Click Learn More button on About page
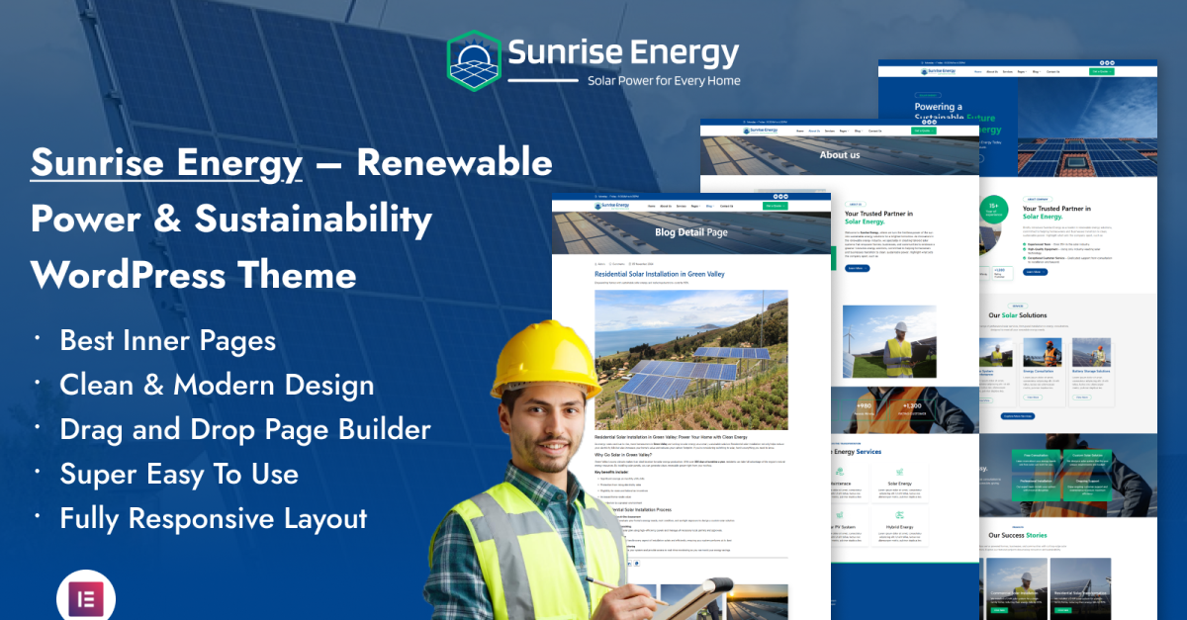 tap(857, 268)
